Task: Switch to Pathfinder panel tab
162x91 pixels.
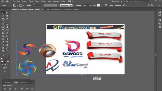Action: coord(24,82)
